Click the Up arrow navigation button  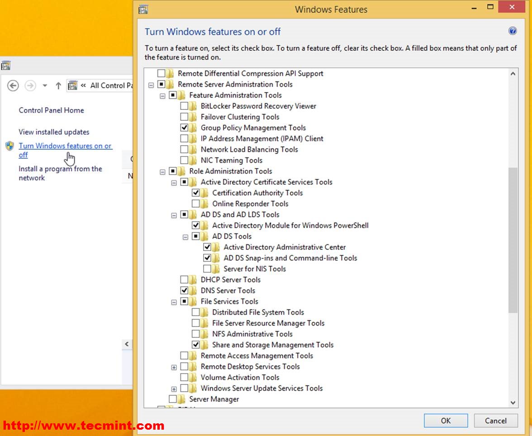(58, 85)
